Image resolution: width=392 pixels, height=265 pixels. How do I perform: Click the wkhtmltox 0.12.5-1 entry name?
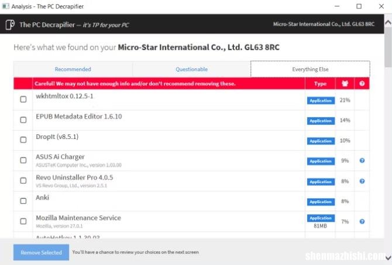click(64, 96)
